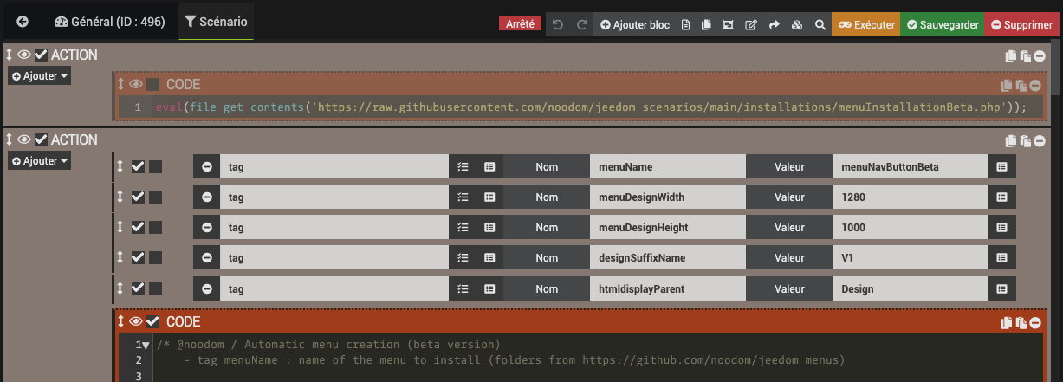Toggle eye icon of the bottom CODE block
Viewport: 1063px width, 382px height.
[136, 321]
